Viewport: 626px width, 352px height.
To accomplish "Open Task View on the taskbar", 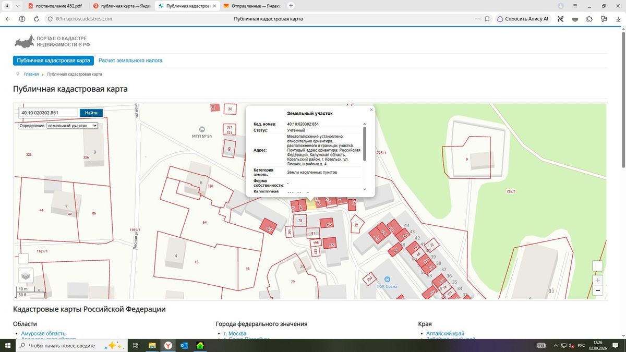I will pos(135,345).
